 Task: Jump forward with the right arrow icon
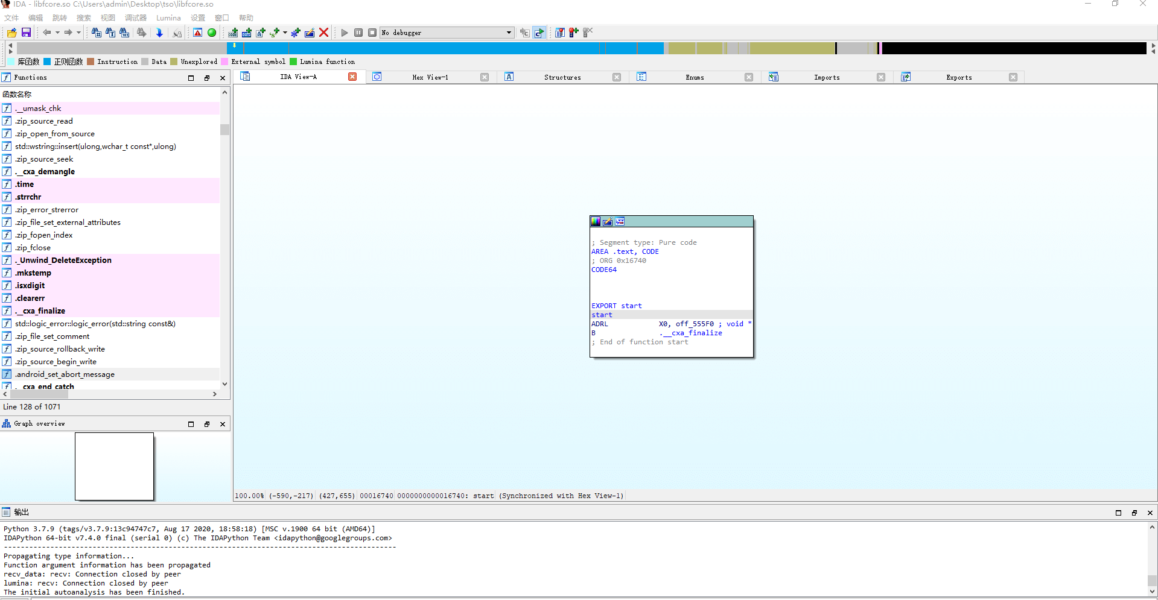point(68,33)
